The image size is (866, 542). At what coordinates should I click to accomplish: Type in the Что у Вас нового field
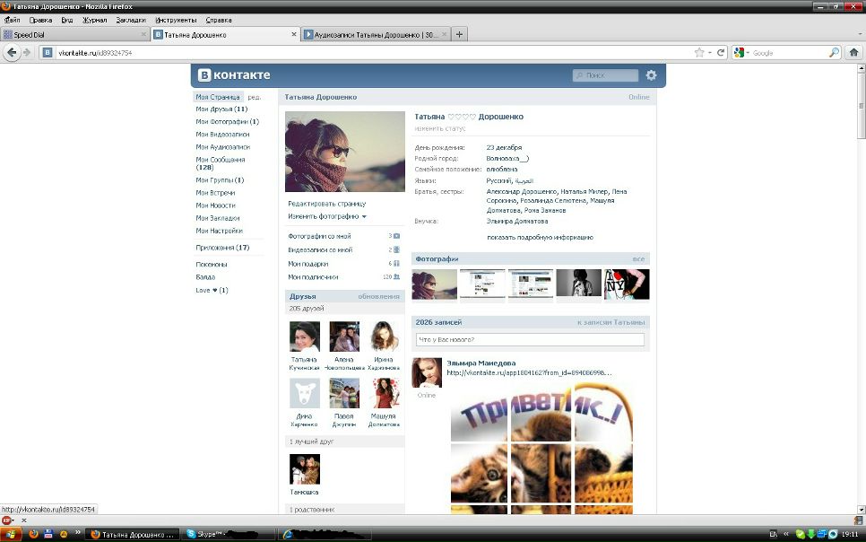point(529,340)
